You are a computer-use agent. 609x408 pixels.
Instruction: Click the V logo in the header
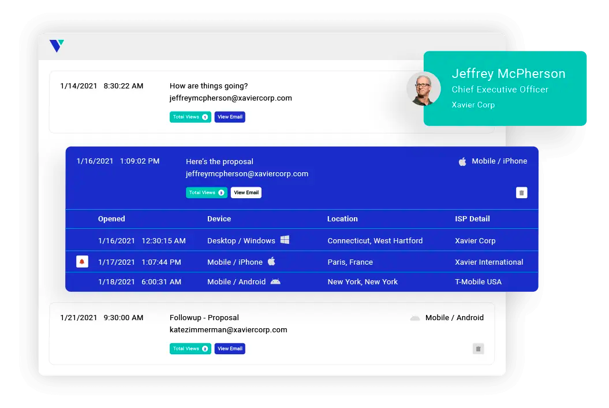[x=57, y=46]
